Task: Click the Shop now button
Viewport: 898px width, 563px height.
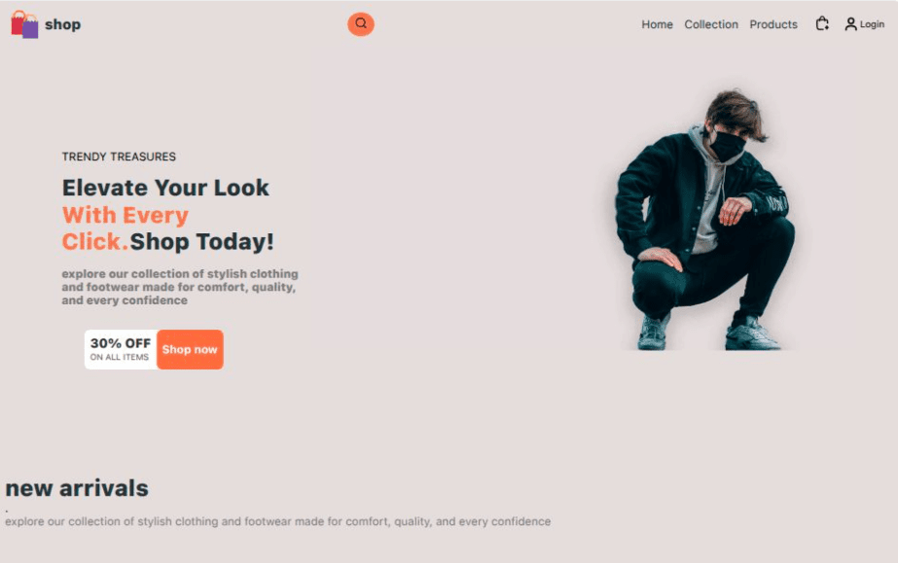Action: pyautogui.click(x=190, y=350)
